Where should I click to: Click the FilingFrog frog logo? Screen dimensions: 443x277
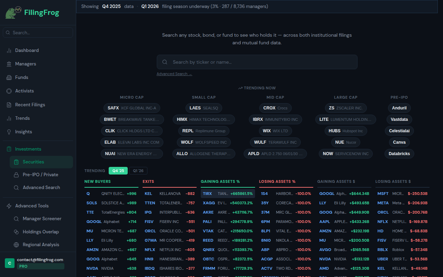11,12
